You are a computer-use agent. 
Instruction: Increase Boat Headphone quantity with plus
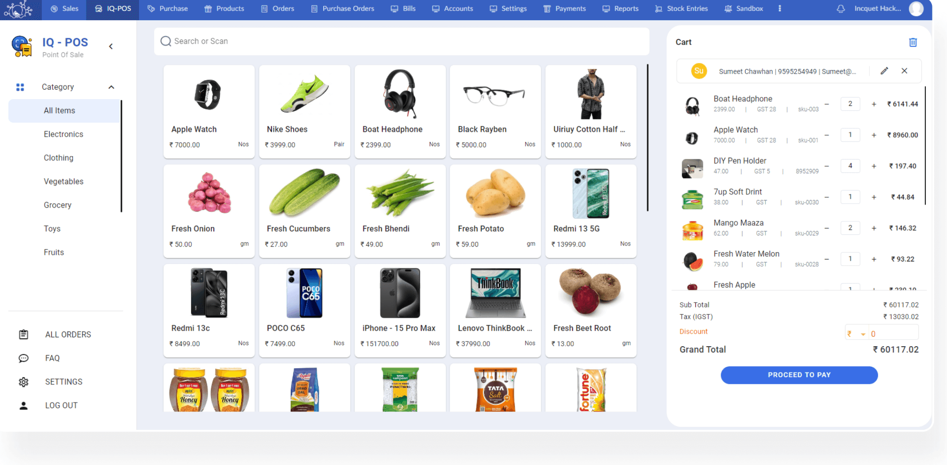[874, 104]
